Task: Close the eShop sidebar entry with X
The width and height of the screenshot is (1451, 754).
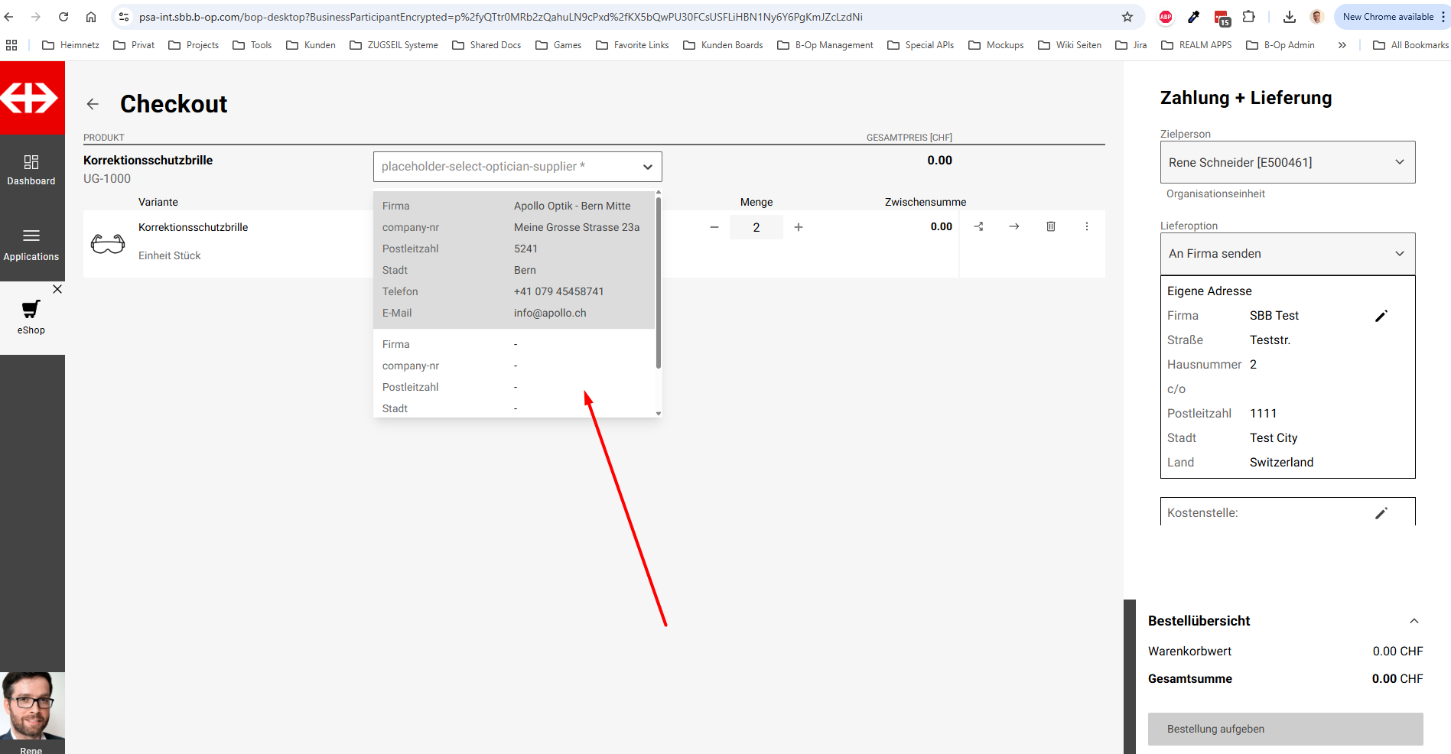Action: click(x=57, y=289)
